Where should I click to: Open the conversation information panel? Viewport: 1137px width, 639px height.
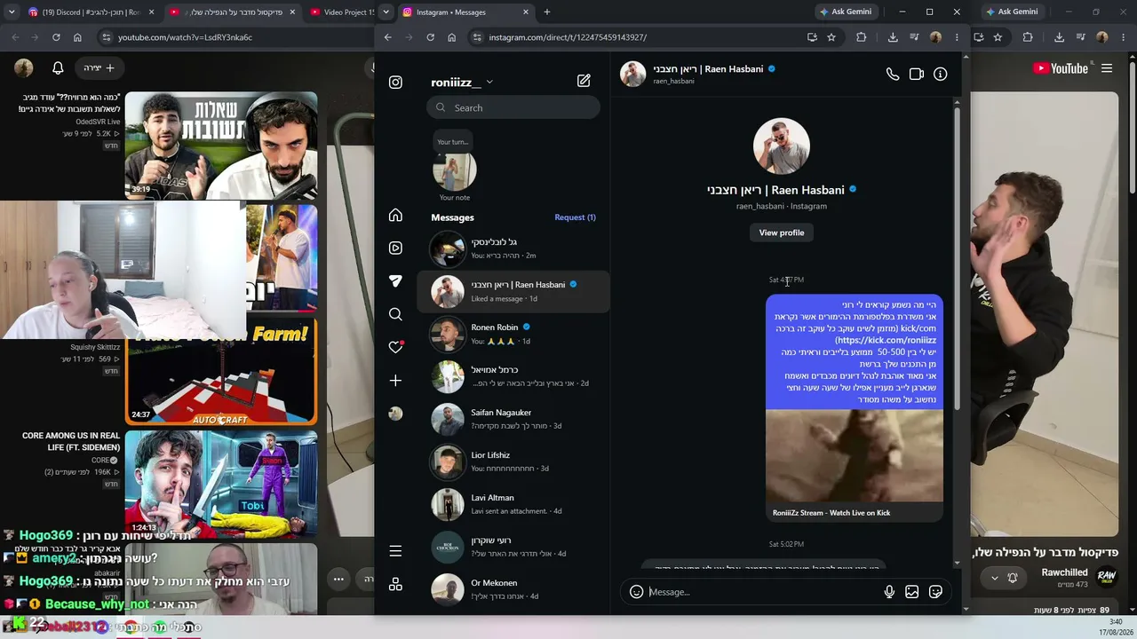point(941,75)
